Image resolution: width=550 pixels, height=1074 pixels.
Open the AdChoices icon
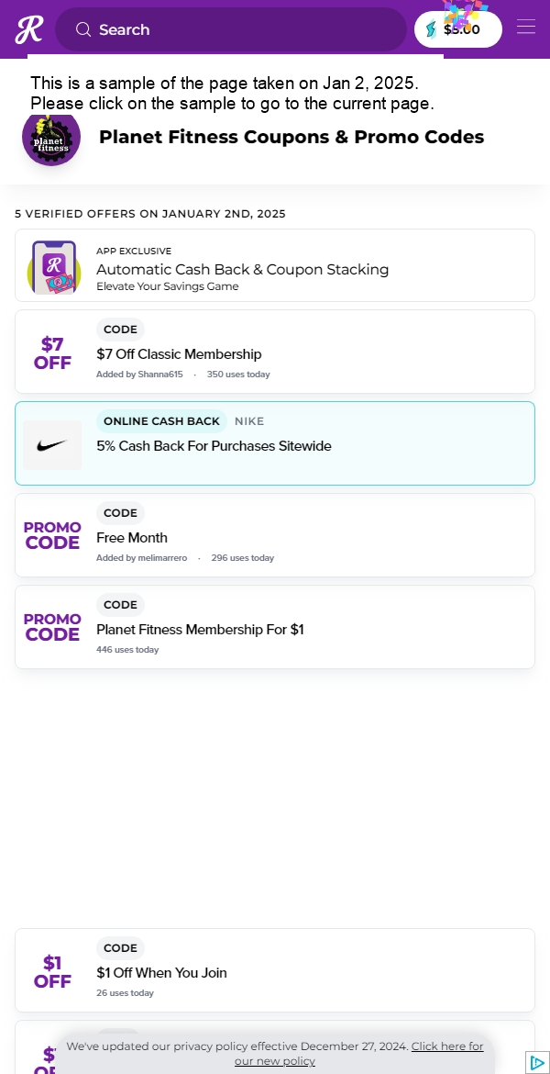537,1062
